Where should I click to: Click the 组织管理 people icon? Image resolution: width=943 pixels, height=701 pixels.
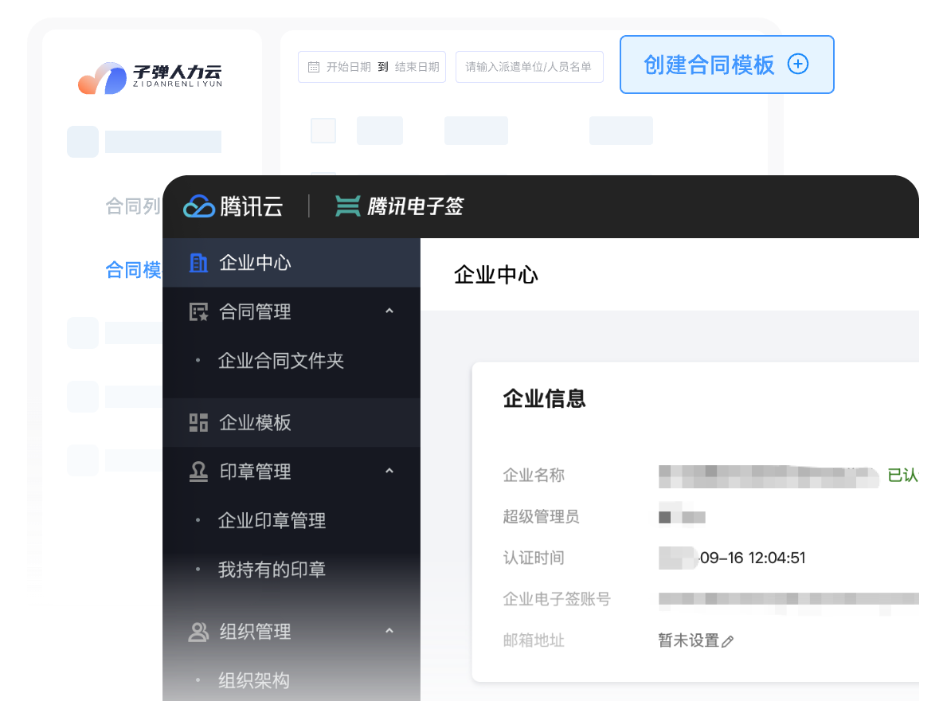point(198,632)
